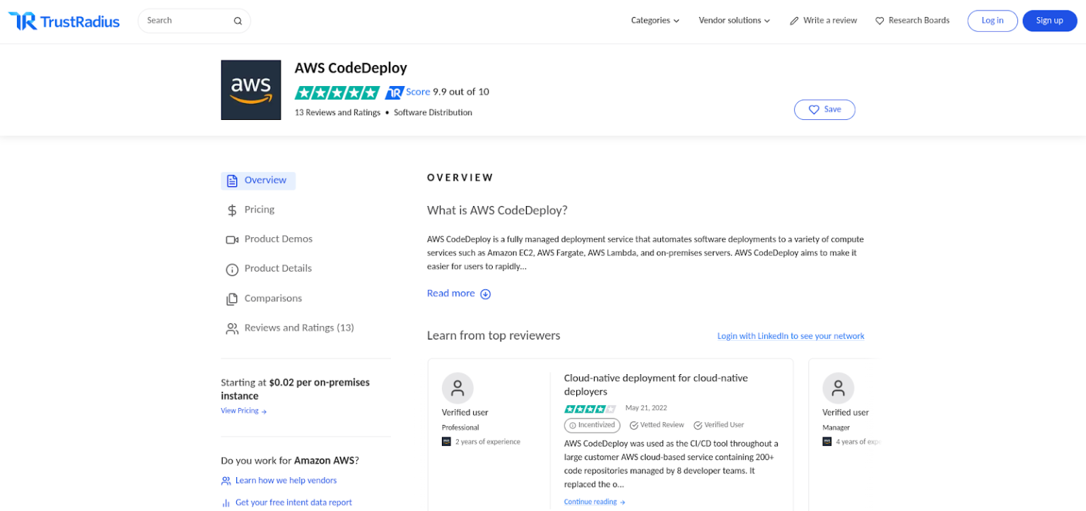Expand the Categories dropdown
The image size is (1086, 511).
coord(654,20)
